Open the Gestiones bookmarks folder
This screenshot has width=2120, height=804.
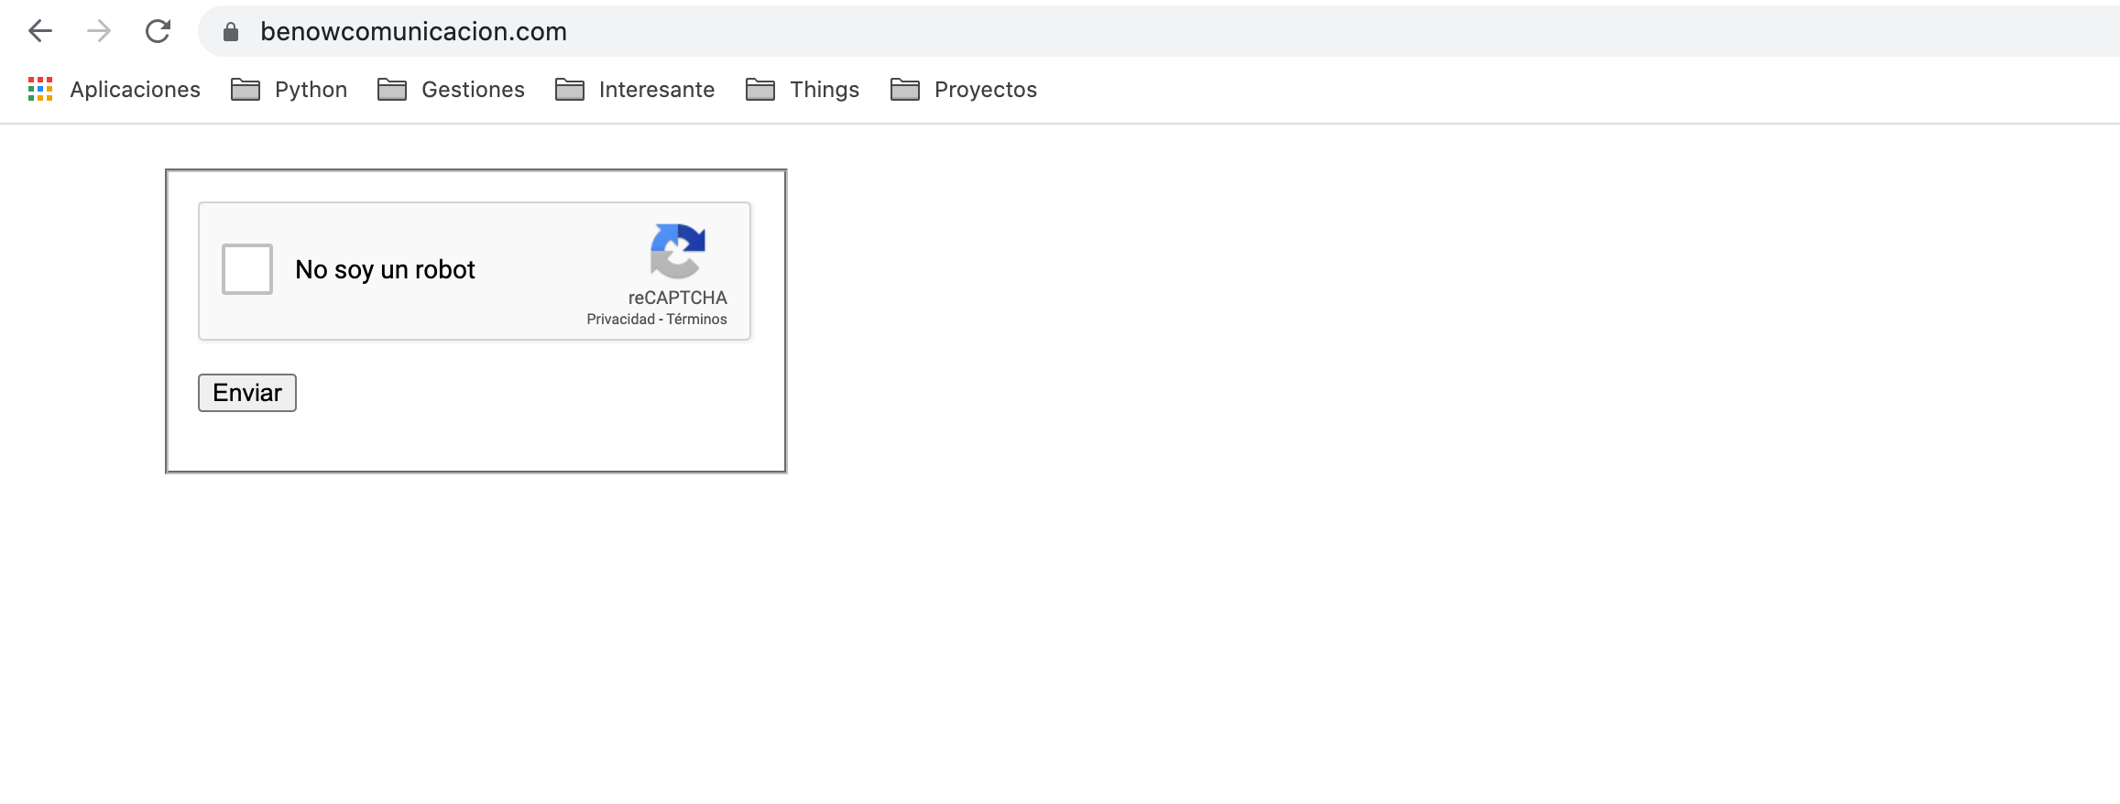pos(451,89)
